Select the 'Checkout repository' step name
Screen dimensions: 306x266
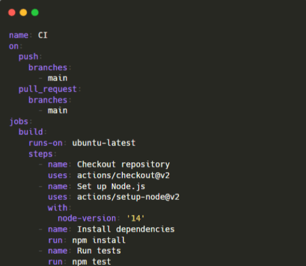tap(124, 165)
